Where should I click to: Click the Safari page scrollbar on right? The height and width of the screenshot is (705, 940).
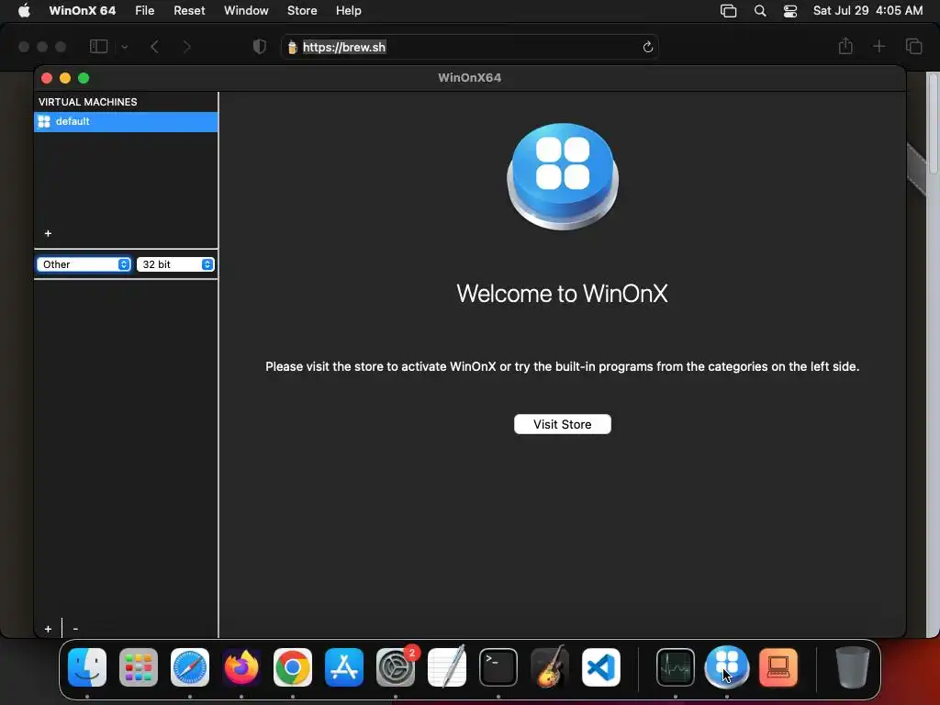[934, 123]
